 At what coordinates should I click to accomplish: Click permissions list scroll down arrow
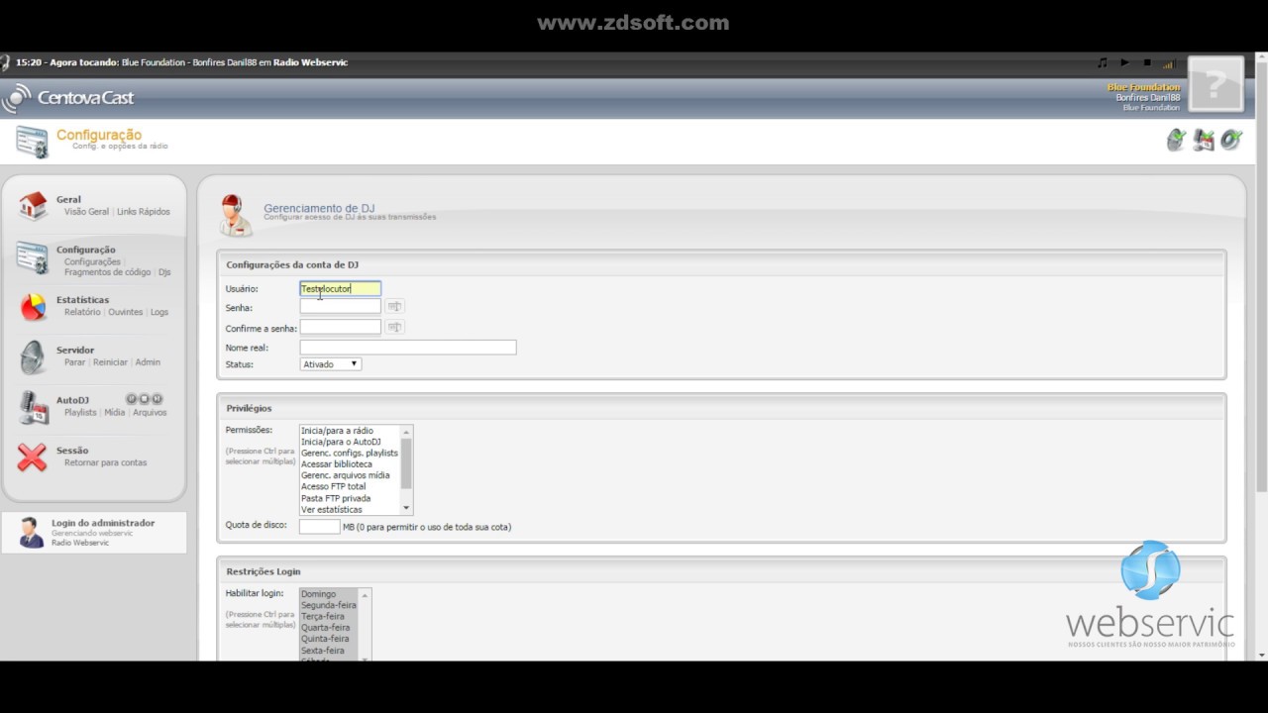tap(406, 508)
